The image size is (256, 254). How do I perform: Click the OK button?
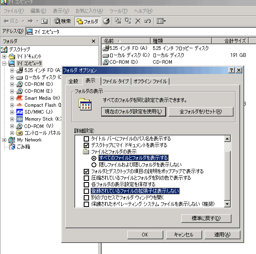pos(145,235)
